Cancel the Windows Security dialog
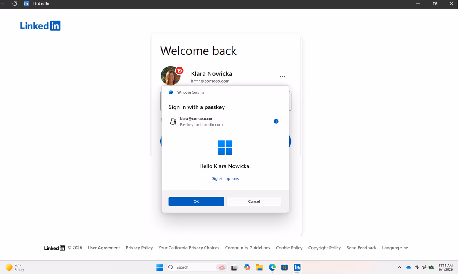458x274 pixels. (254, 201)
